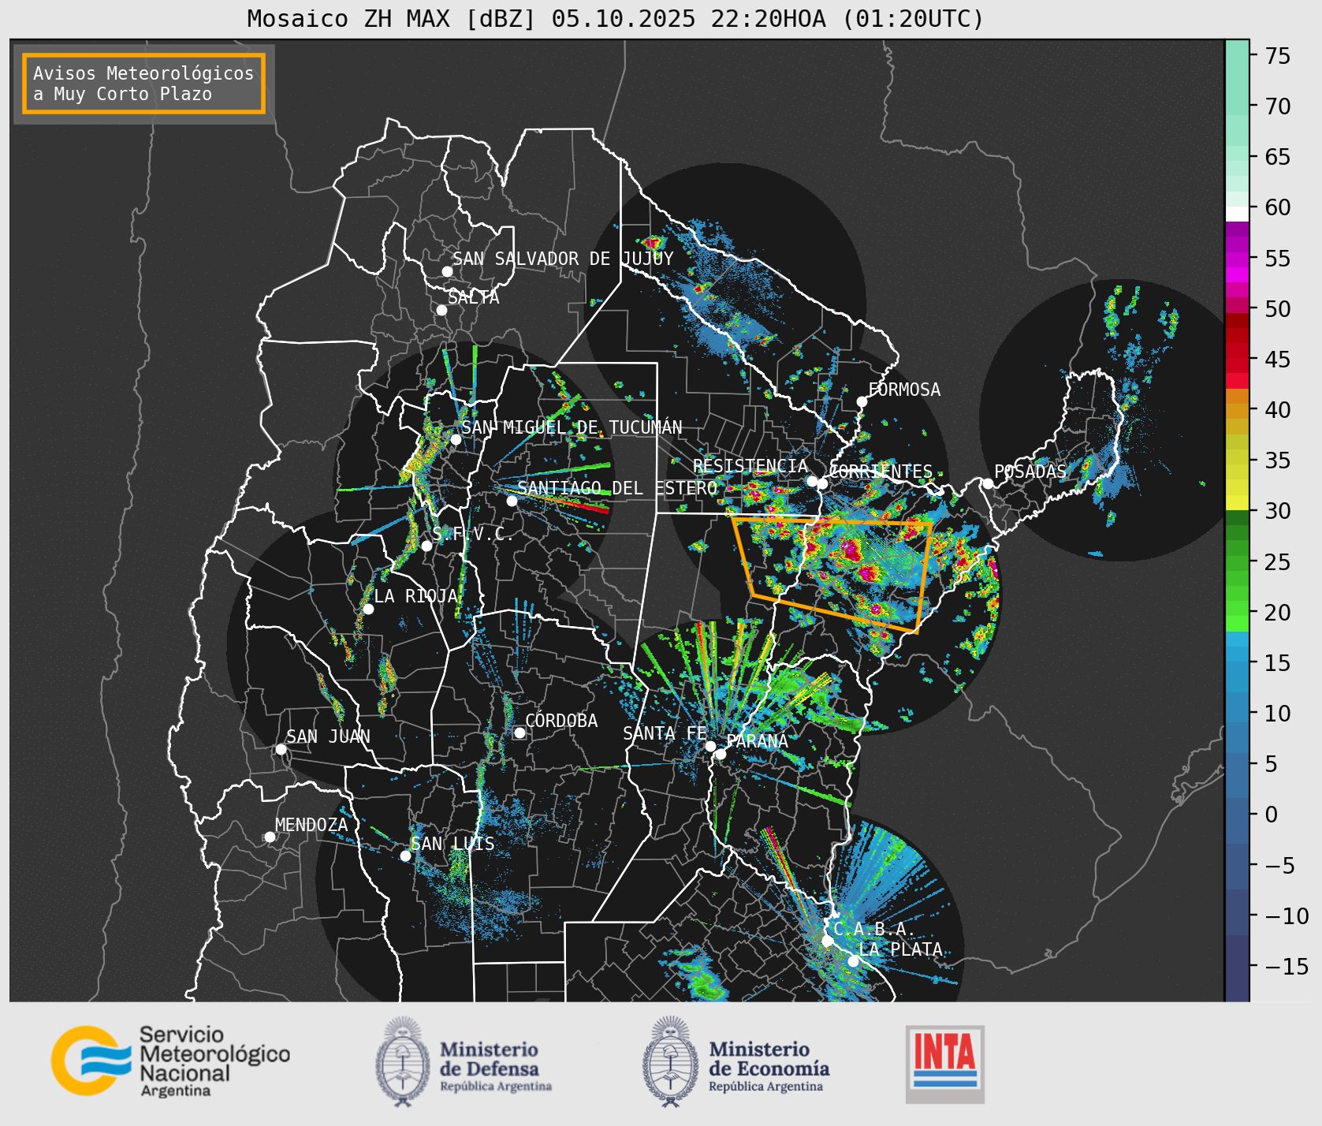Click the -15 dBZ label on color scale

coord(1287,966)
